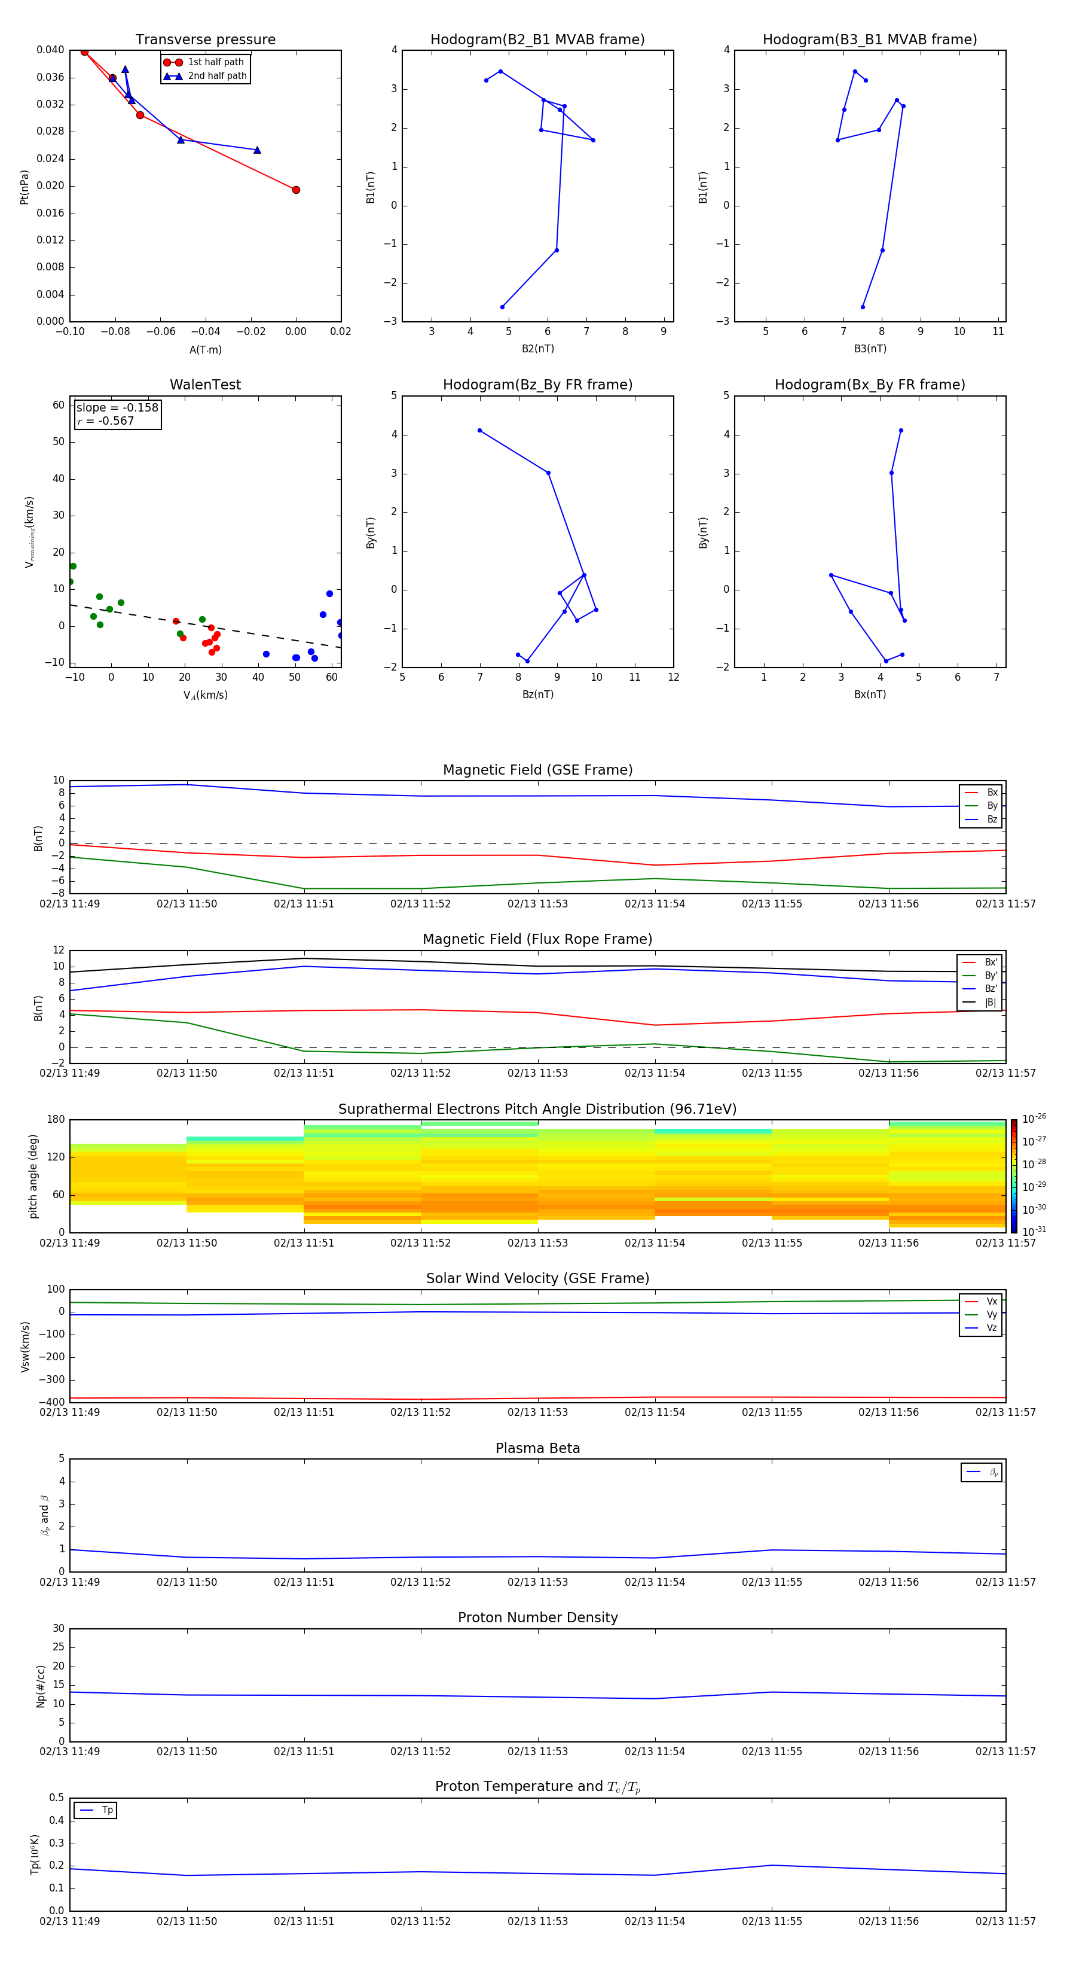Click the 'Bx(nT)' x-axis label
Viewport: 1076px width, 1974px height.
[x=870, y=694]
